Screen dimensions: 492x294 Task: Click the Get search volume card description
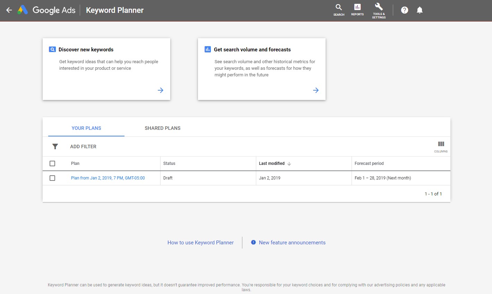click(265, 68)
